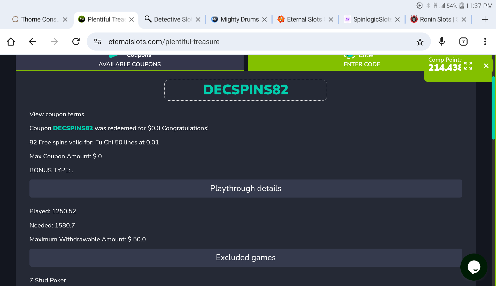
Task: Open site settings icon in address bar
Action: point(98,42)
